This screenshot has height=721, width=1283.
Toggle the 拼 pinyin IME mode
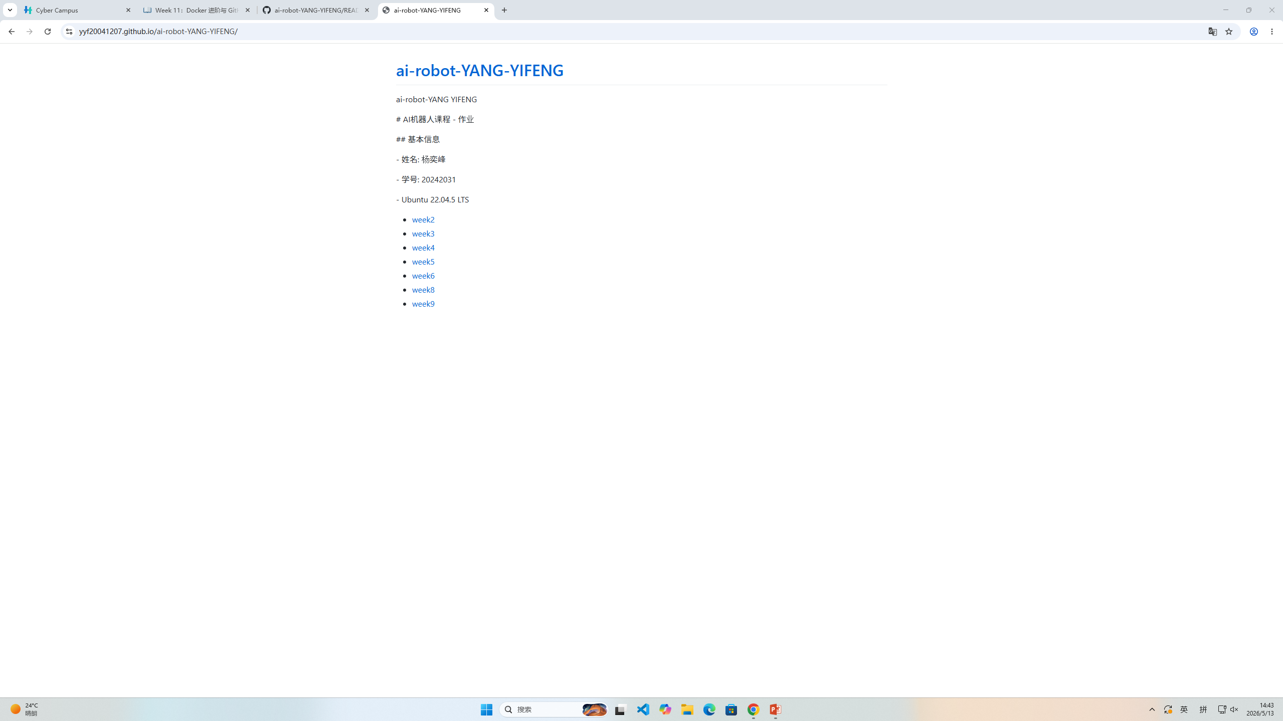tap(1203, 709)
